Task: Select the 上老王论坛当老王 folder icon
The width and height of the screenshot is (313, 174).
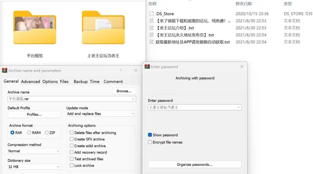Action: click(103, 27)
